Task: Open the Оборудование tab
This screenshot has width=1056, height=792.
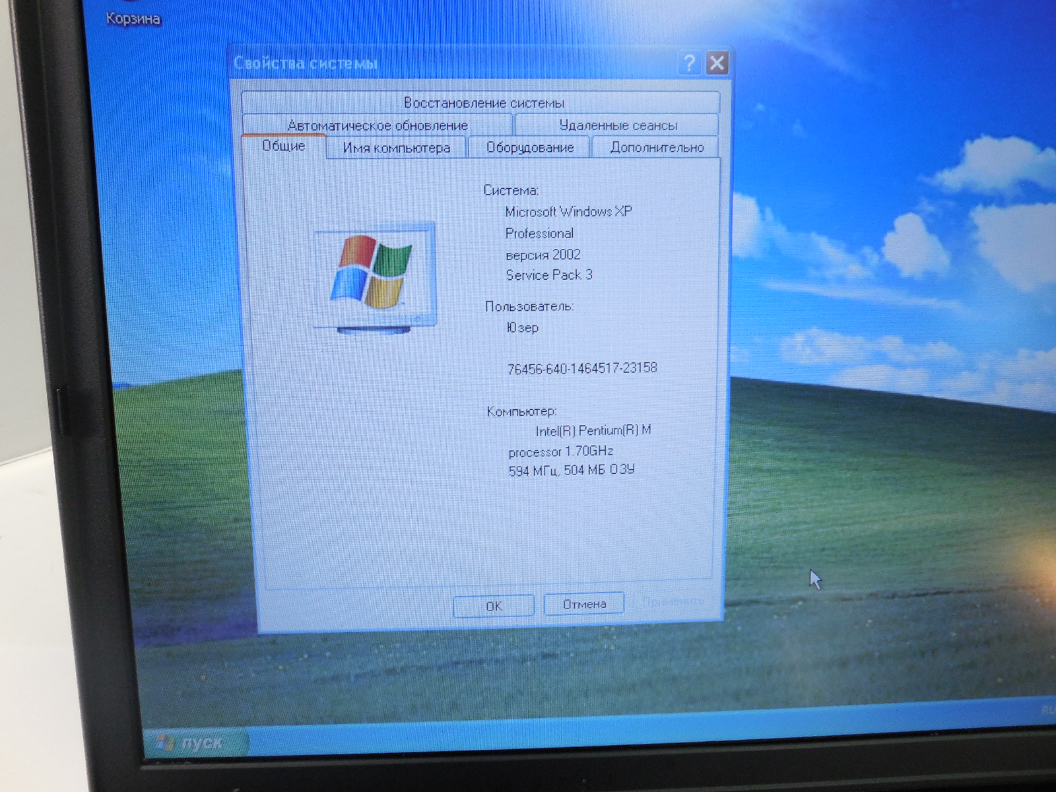Action: (529, 148)
